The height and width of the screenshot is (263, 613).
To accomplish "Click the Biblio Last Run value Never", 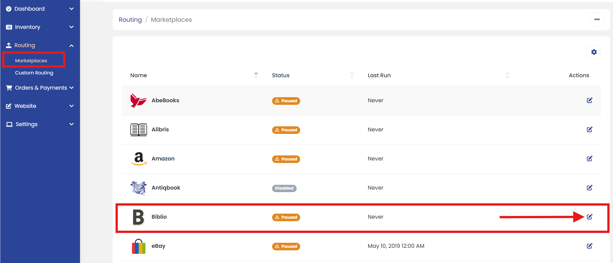I will [x=376, y=217].
